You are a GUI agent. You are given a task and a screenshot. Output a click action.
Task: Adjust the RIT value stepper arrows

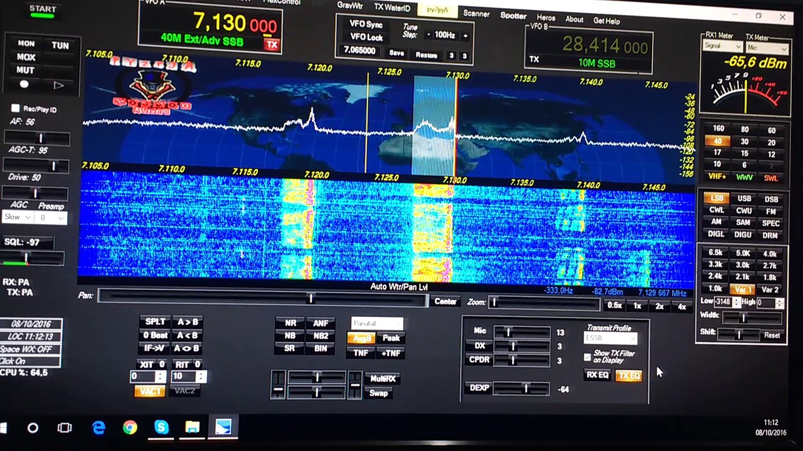(x=201, y=376)
